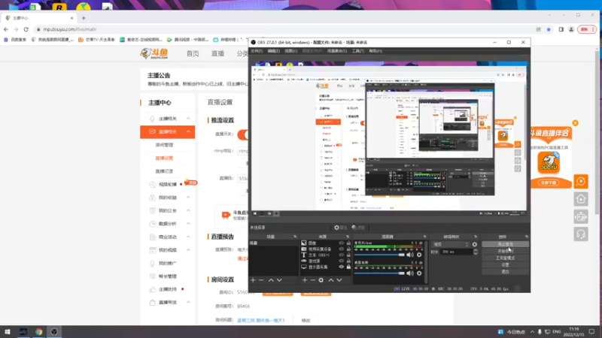Close the Douyu companion ad popup
602x338 pixels.
575,123
